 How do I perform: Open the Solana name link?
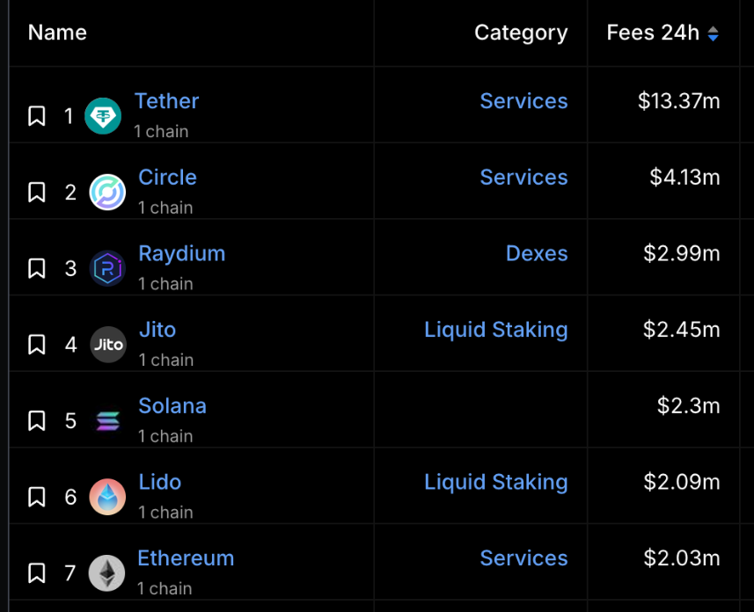(x=172, y=405)
